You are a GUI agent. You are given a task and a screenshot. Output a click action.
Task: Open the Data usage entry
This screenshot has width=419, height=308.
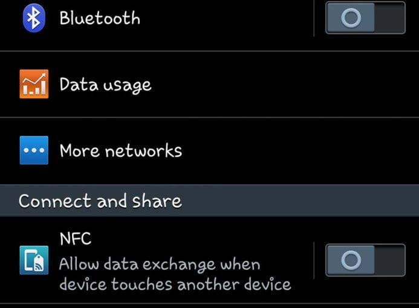(105, 85)
